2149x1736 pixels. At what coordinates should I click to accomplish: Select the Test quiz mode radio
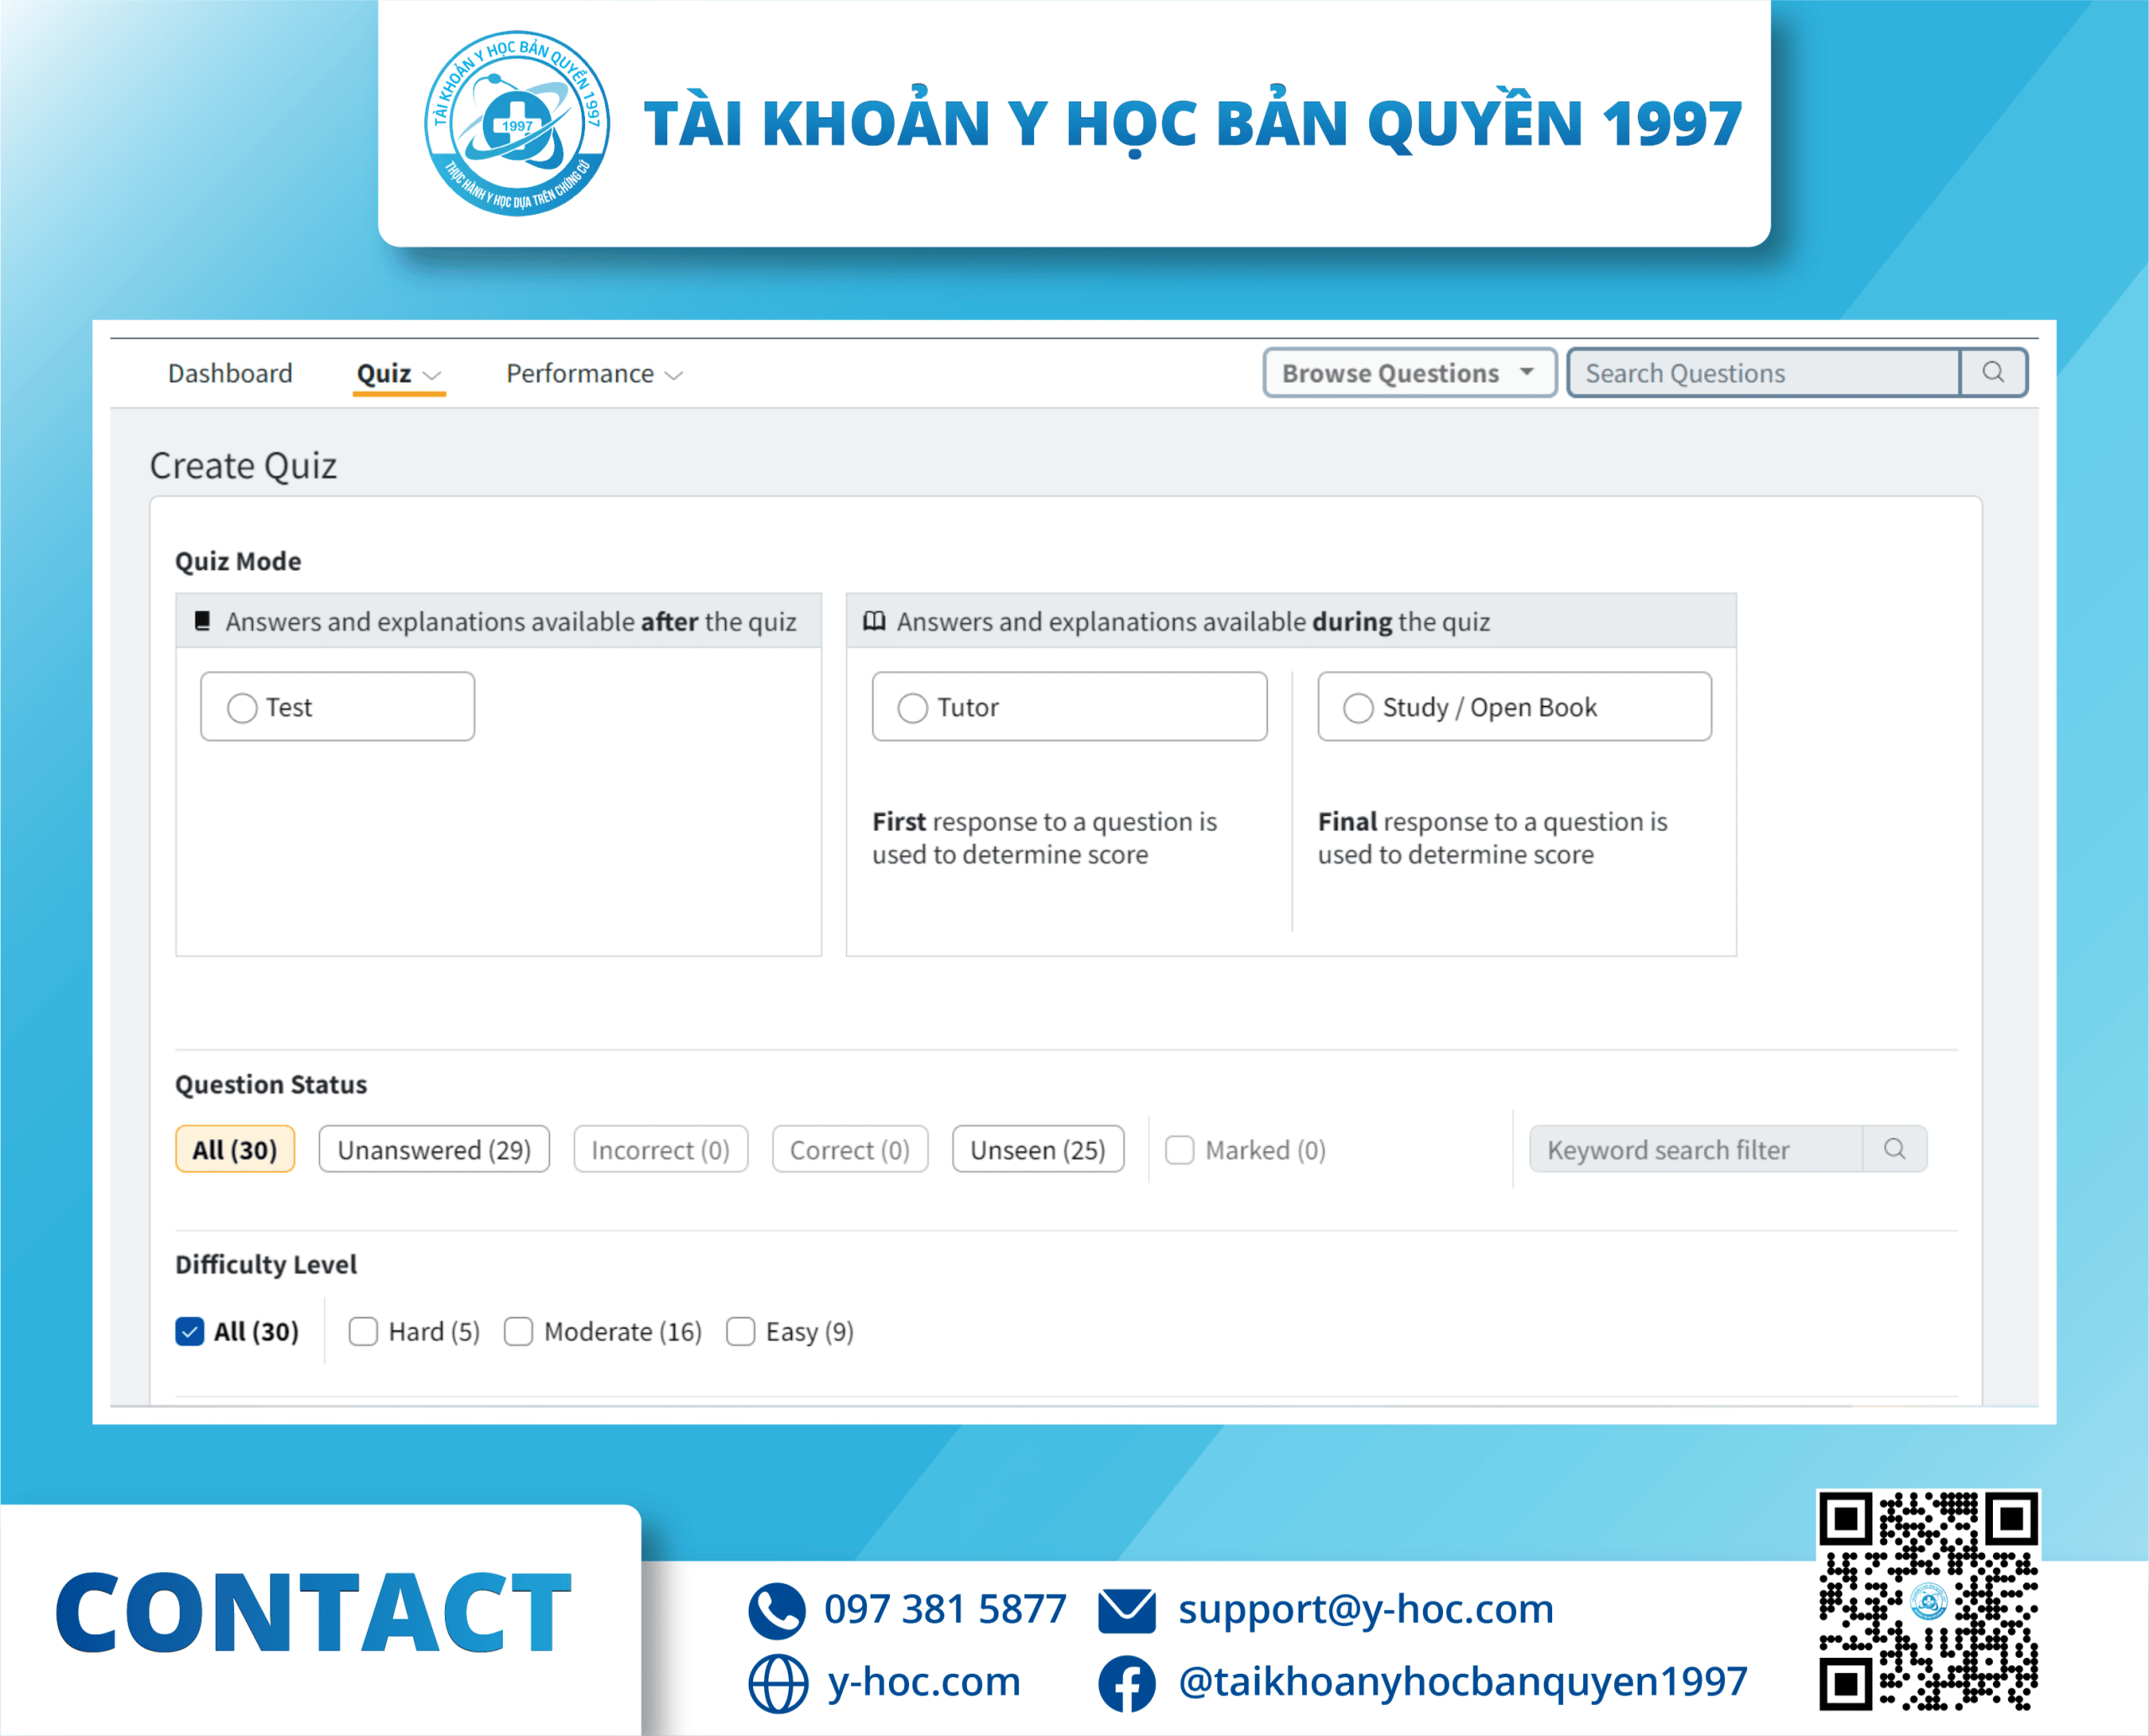click(x=242, y=708)
